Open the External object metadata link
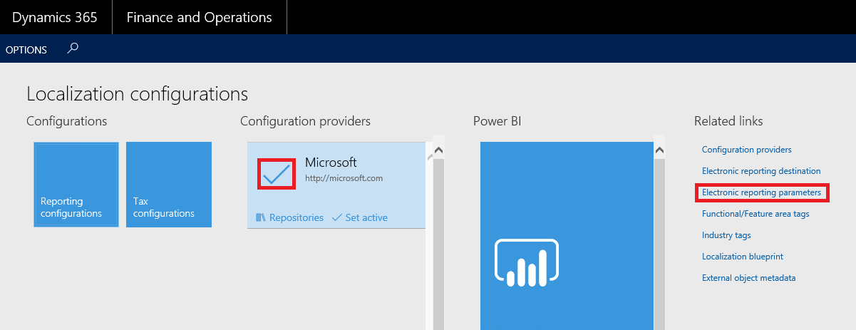Image resolution: width=856 pixels, height=330 pixels. (748, 278)
